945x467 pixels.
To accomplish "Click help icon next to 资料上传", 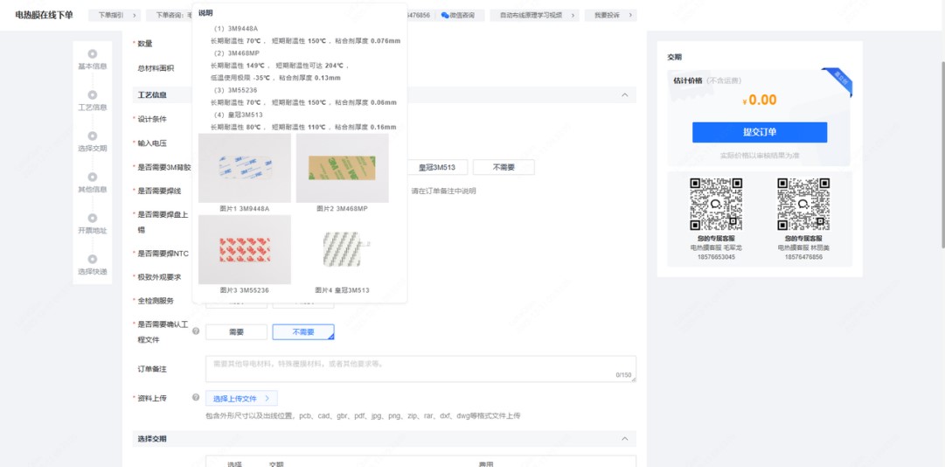I will point(196,398).
